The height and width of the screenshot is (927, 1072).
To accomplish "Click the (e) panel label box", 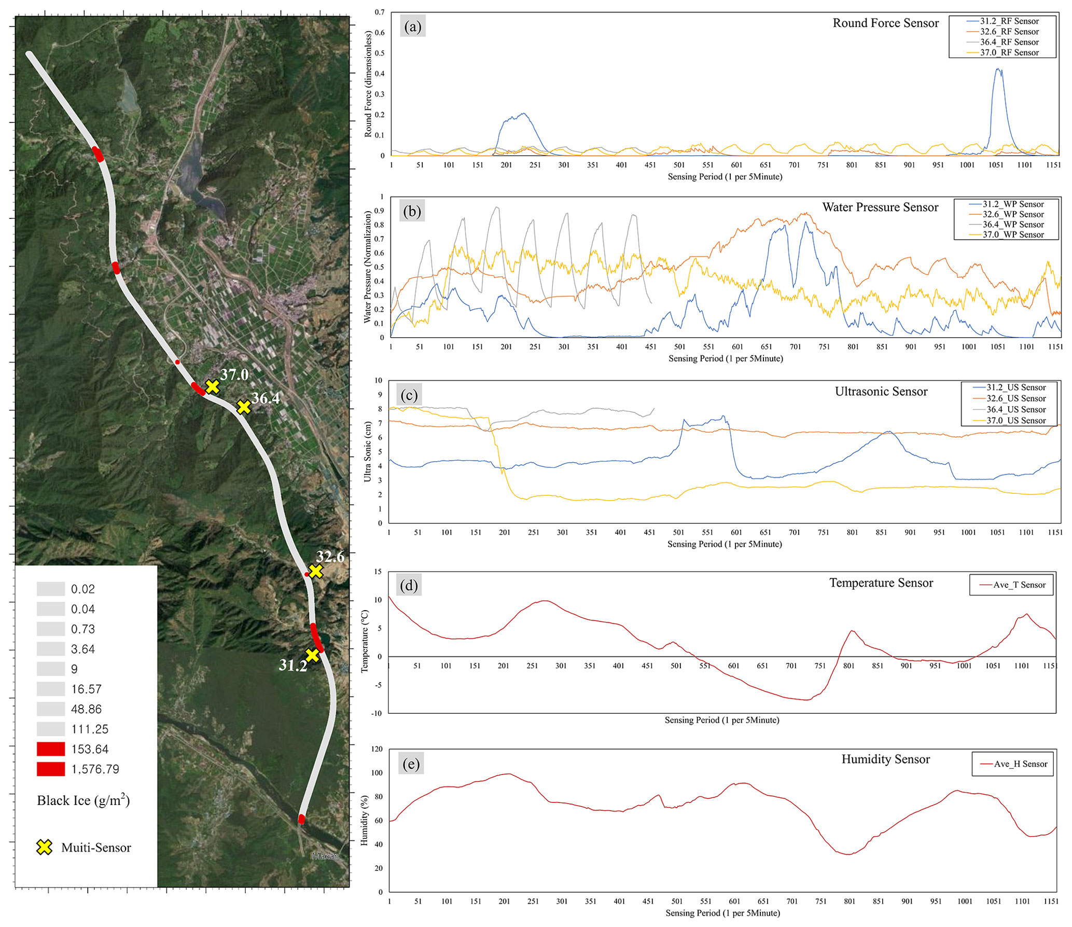I will (x=411, y=764).
